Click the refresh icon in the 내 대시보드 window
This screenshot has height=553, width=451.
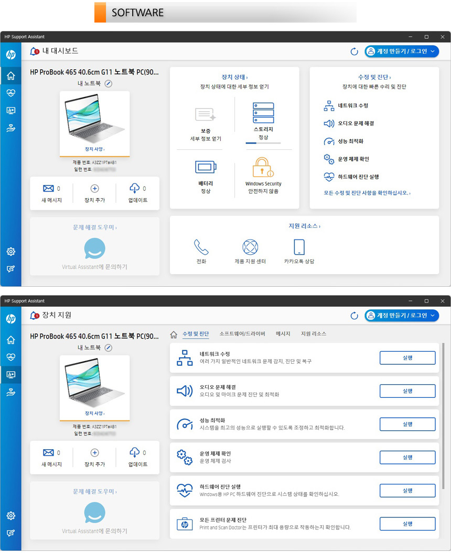[x=355, y=51]
